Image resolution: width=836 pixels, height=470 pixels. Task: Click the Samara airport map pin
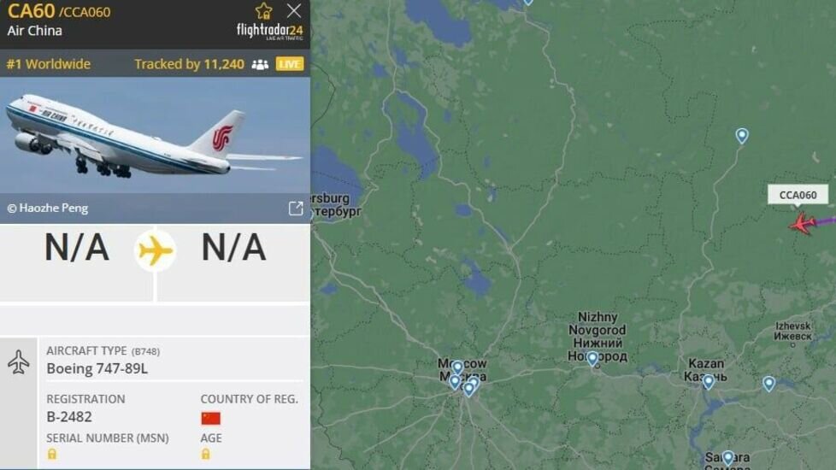(x=727, y=458)
